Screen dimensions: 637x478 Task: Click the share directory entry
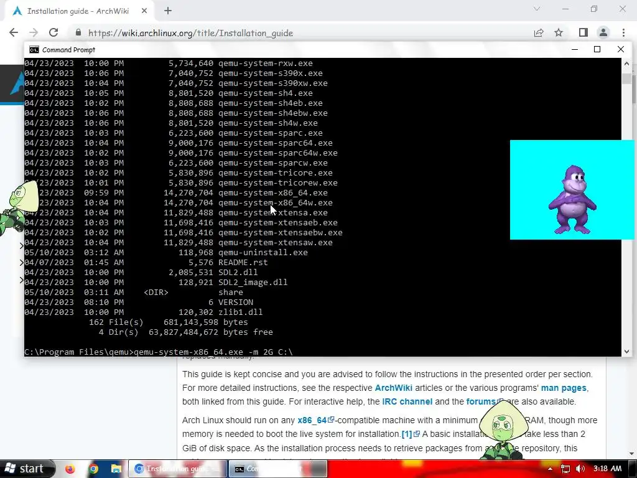231,293
